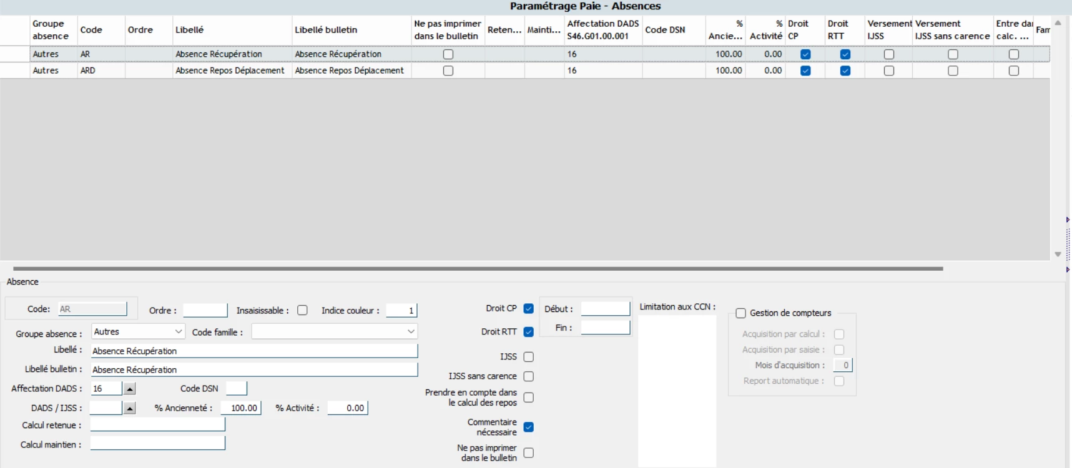
Task: Toggle the Droit RTT checkbox in the form
Action: tap(529, 332)
